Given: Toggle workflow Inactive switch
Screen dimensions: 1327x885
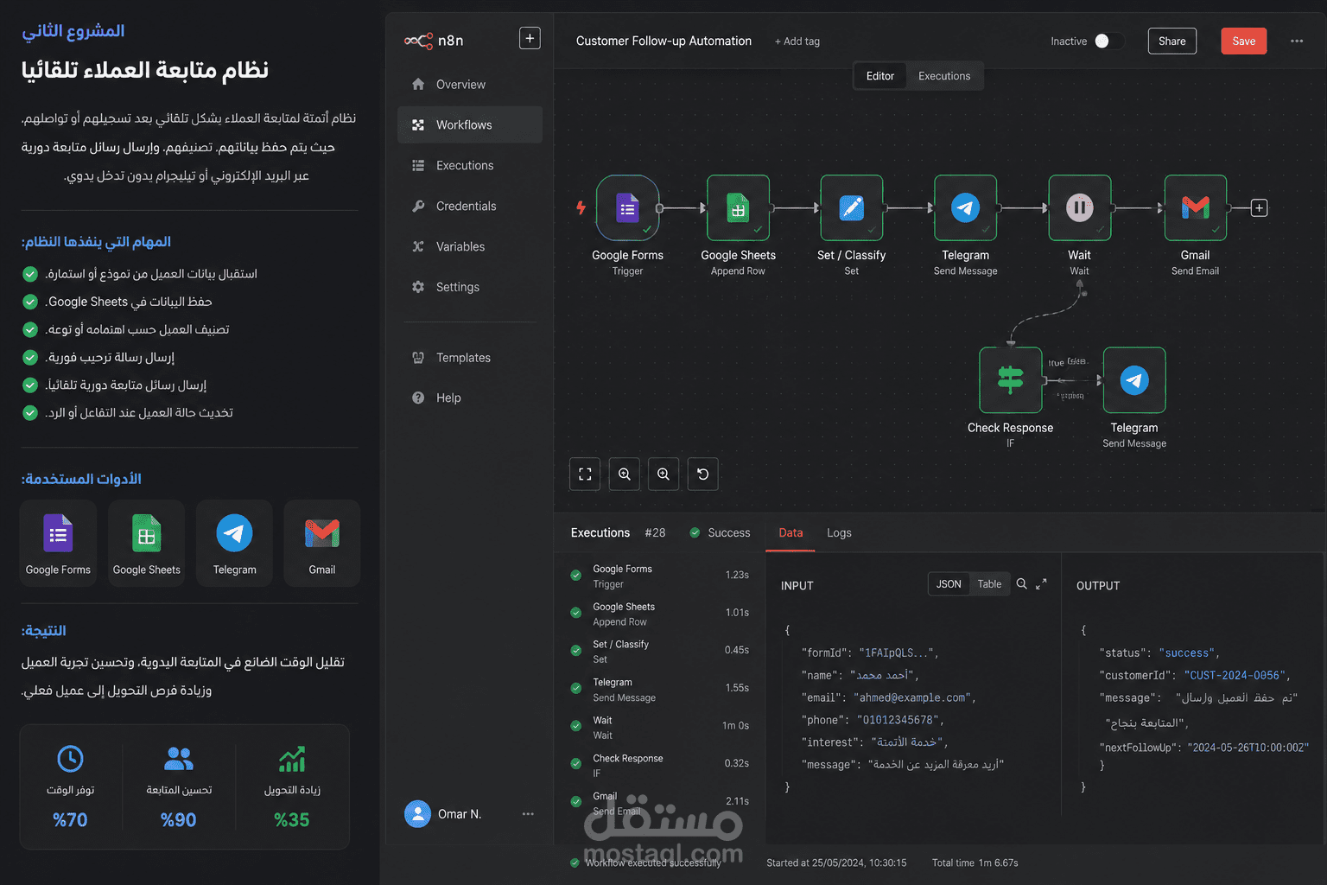Looking at the screenshot, I should coord(1109,41).
